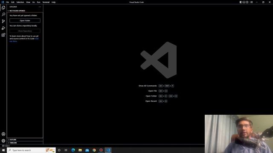273x153 pixels.
Task: Open the Edit menu
Action: pyautogui.click(x=12, y=2)
